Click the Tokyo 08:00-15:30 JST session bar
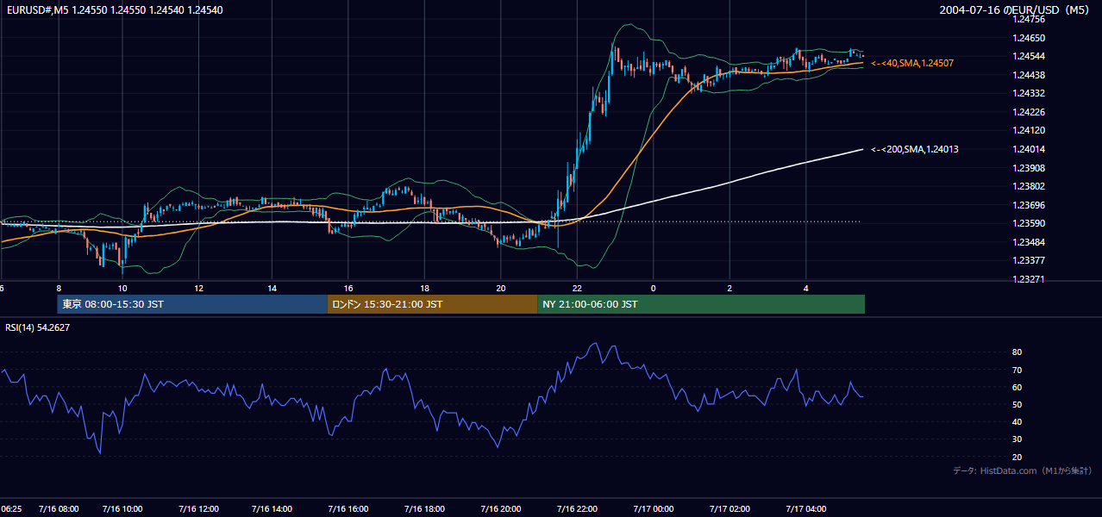The image size is (1102, 517). tap(192, 304)
